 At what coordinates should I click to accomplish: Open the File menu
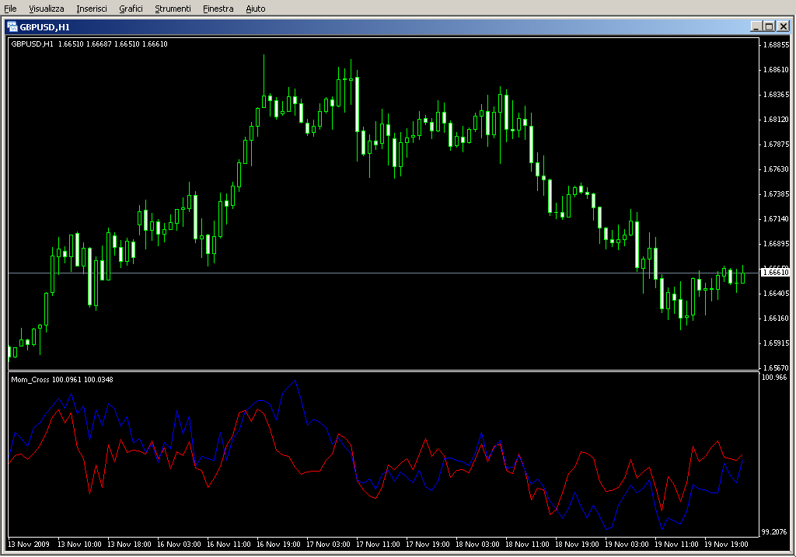pyautogui.click(x=10, y=9)
